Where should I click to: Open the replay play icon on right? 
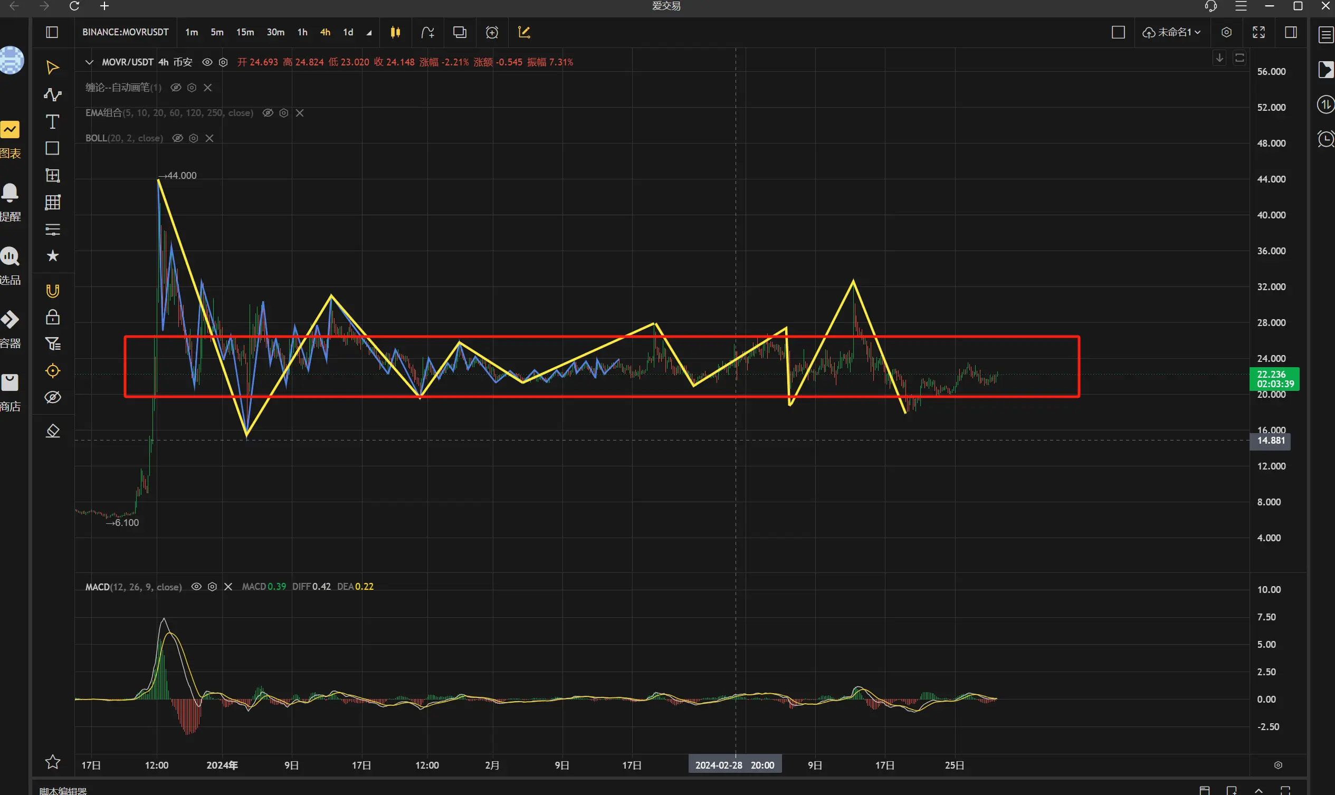tap(1326, 70)
